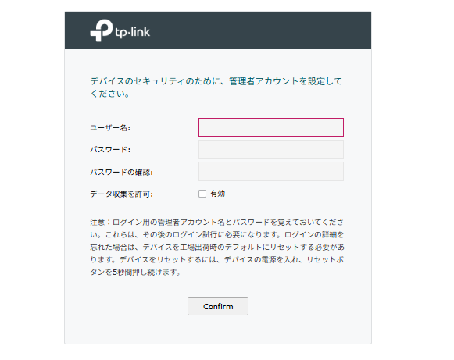Image resolution: width=454 pixels, height=360 pixels.
Task: Submit the form with the Confirm button
Action: tap(218, 306)
